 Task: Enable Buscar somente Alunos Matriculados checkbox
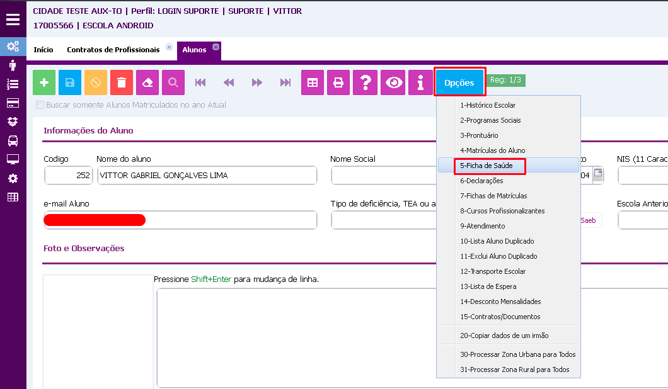coord(40,105)
